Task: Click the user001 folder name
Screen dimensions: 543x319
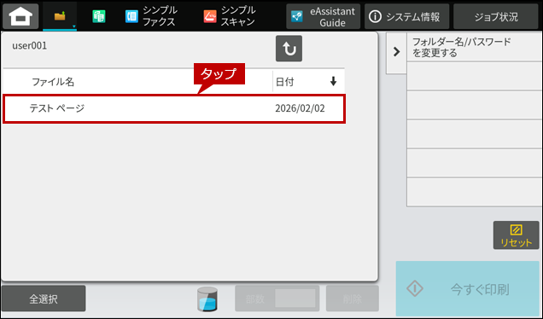Action: [x=29, y=46]
